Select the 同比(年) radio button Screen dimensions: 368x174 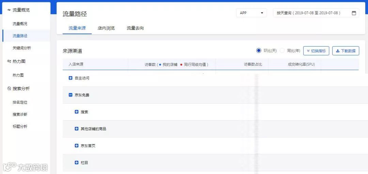[282, 51]
